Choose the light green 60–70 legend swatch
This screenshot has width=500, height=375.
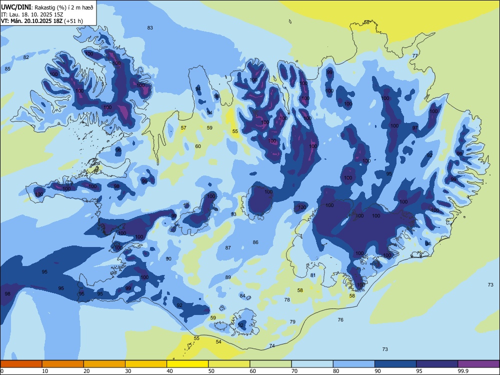pyautogui.click(x=270, y=364)
